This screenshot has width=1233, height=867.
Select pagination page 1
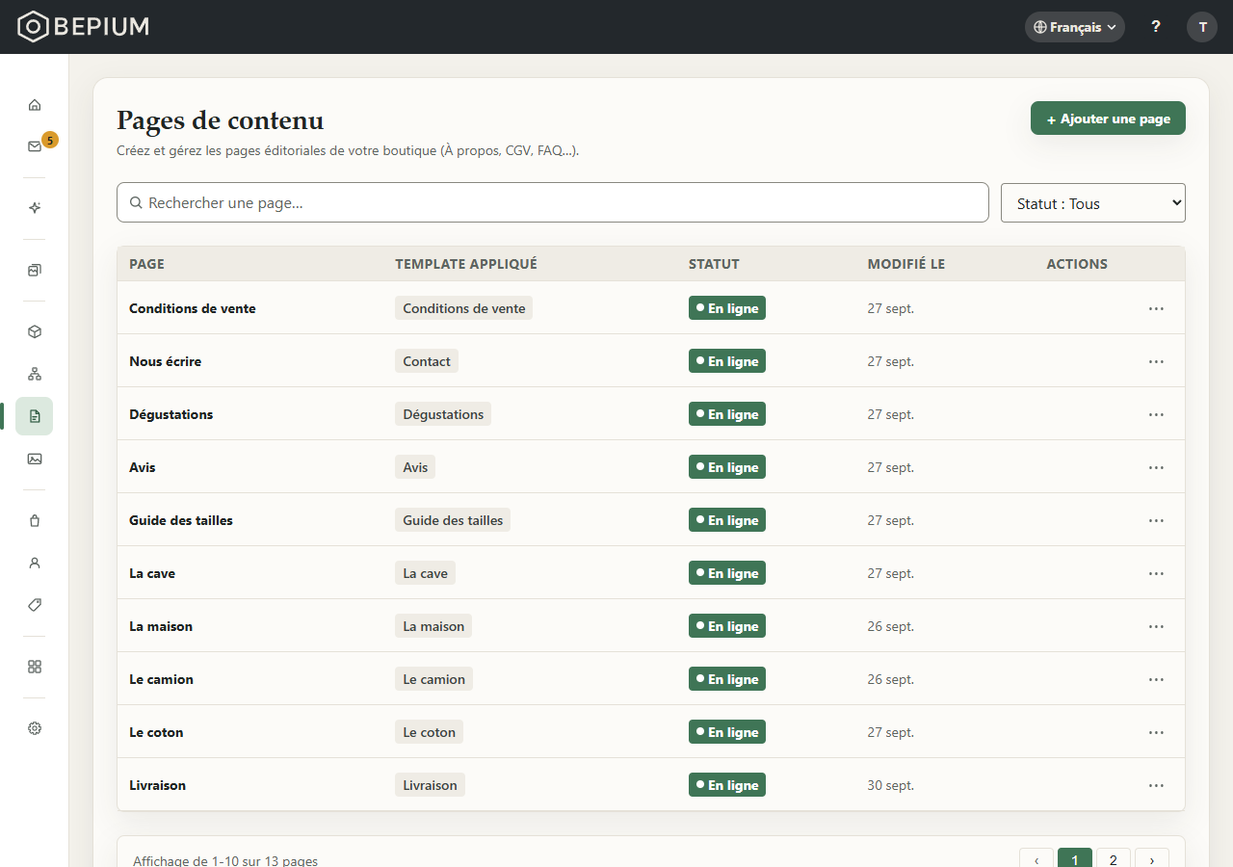click(x=1075, y=860)
